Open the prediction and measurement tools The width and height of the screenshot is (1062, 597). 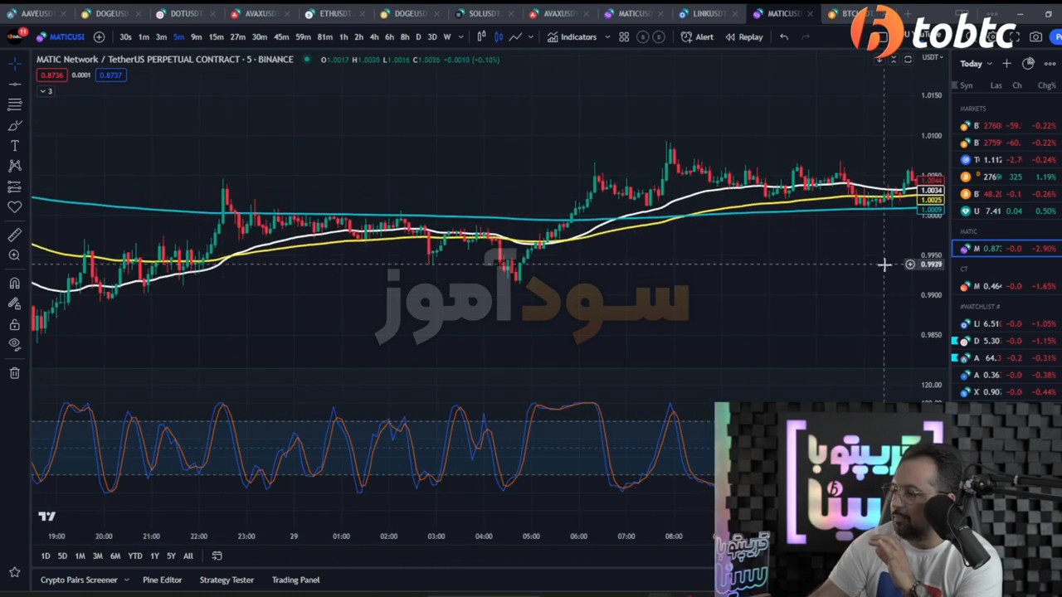coord(15,187)
